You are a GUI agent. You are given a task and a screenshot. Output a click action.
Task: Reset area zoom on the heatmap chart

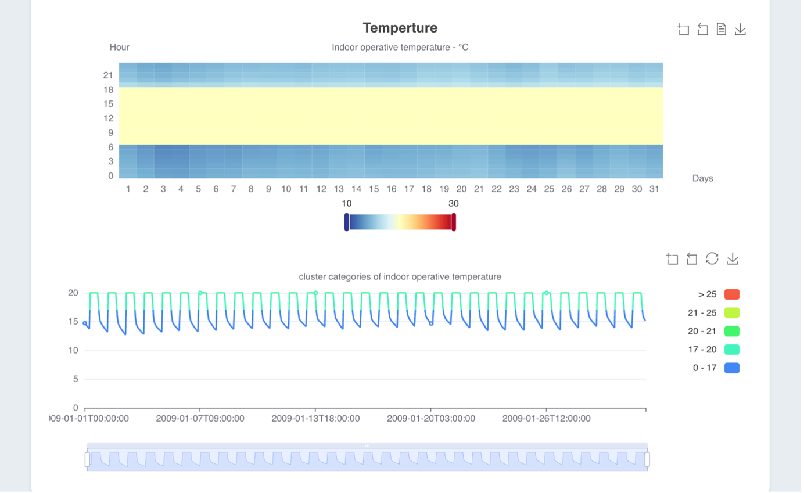click(x=702, y=30)
